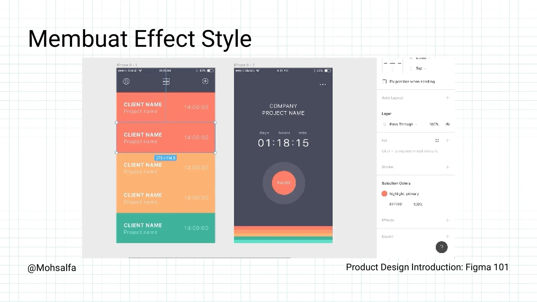537x302 pixels.
Task: Add a Fill with the plus icon
Action: (447, 140)
